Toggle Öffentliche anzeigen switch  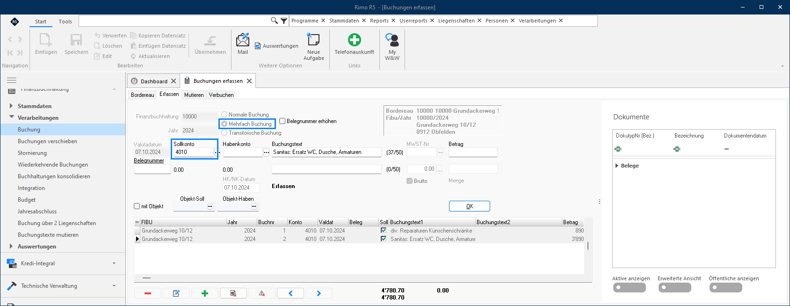click(x=726, y=288)
